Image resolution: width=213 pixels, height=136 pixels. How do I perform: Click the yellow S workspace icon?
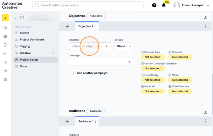coord(5,18)
